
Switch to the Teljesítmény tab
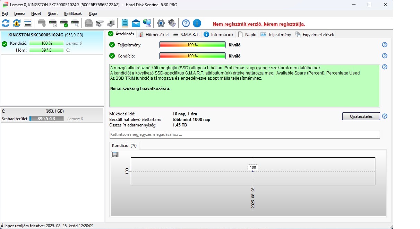[x=276, y=34]
